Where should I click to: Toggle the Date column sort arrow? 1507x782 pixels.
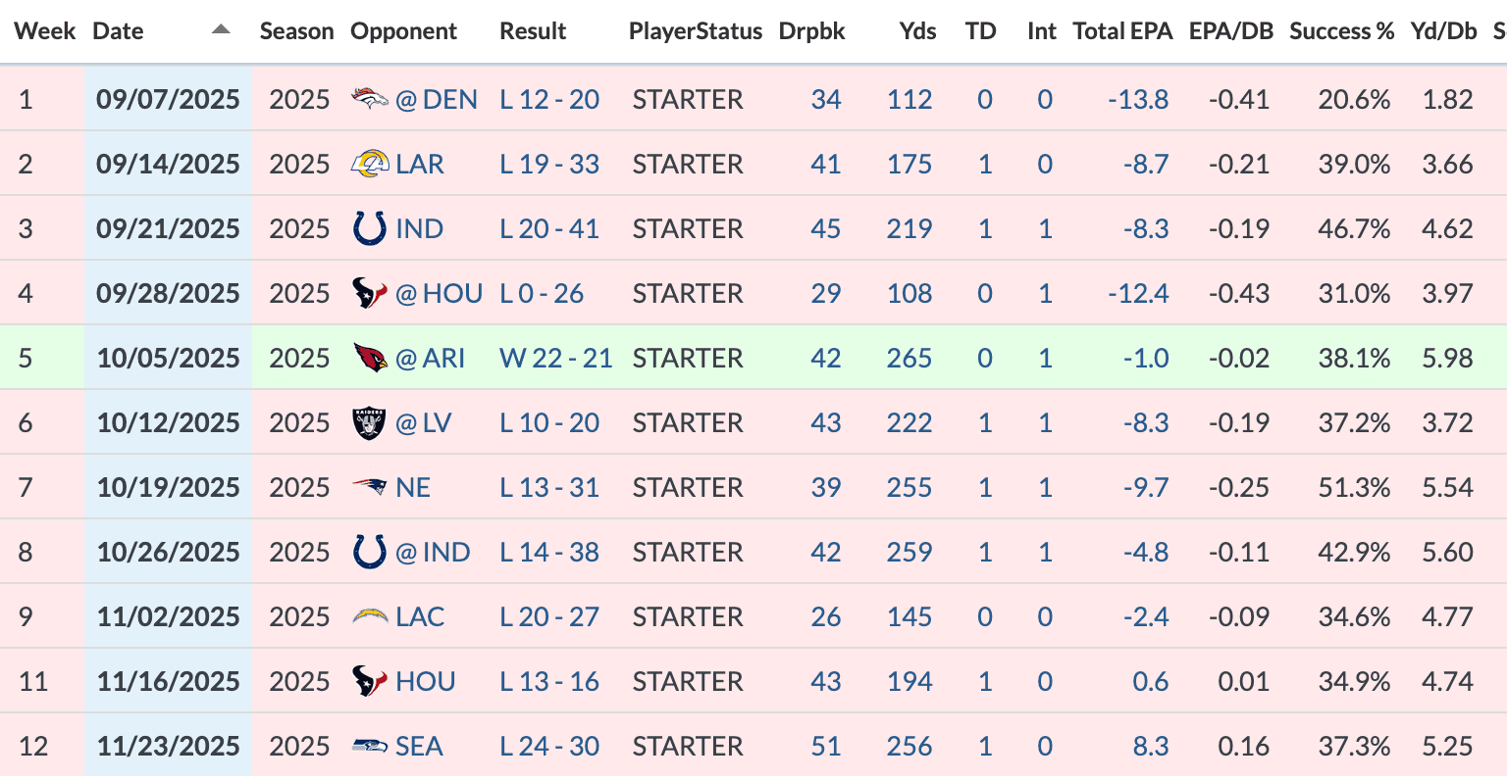pyautogui.click(x=221, y=30)
